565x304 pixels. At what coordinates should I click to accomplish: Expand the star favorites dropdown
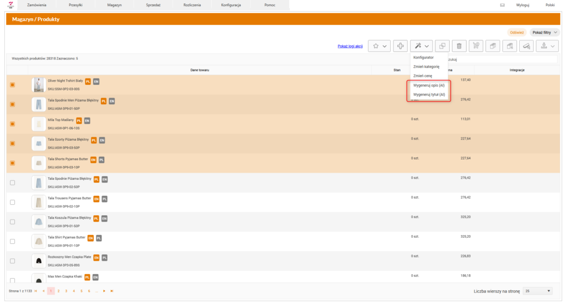[379, 46]
